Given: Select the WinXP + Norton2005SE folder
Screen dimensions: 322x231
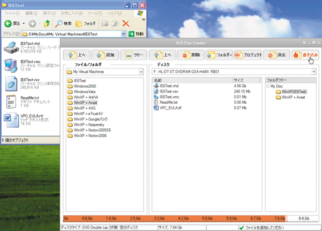Looking at the screenshot, I should [x=89, y=130].
